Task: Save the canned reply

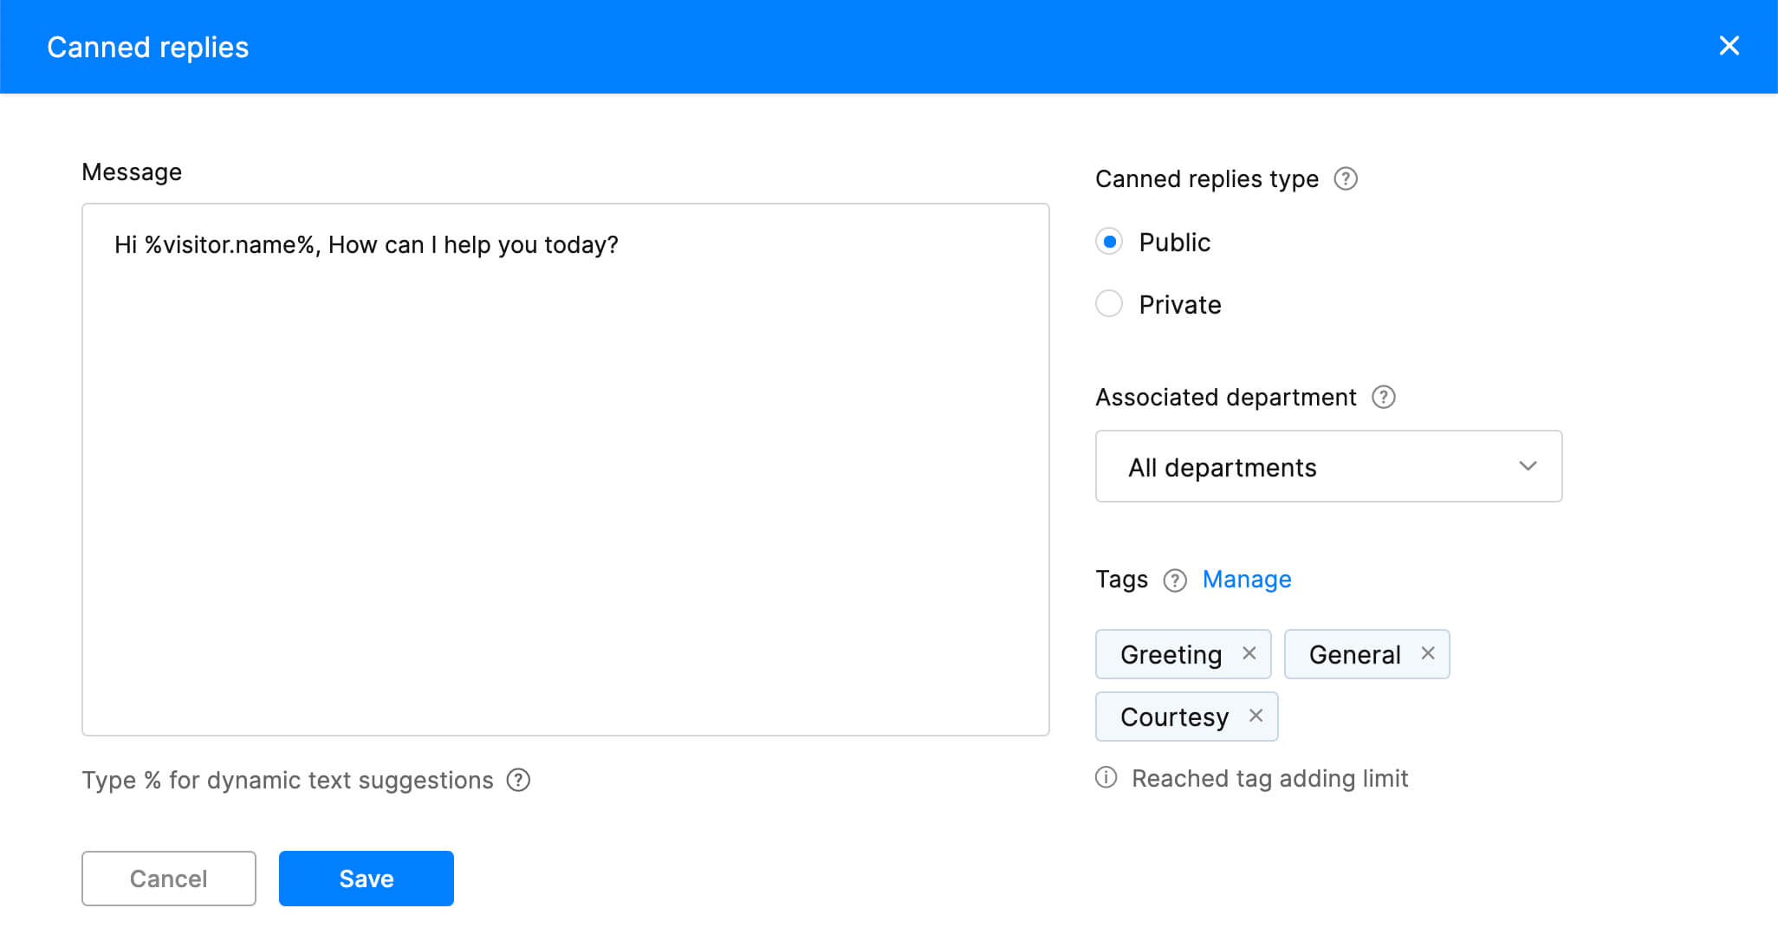Action: [x=366, y=879]
